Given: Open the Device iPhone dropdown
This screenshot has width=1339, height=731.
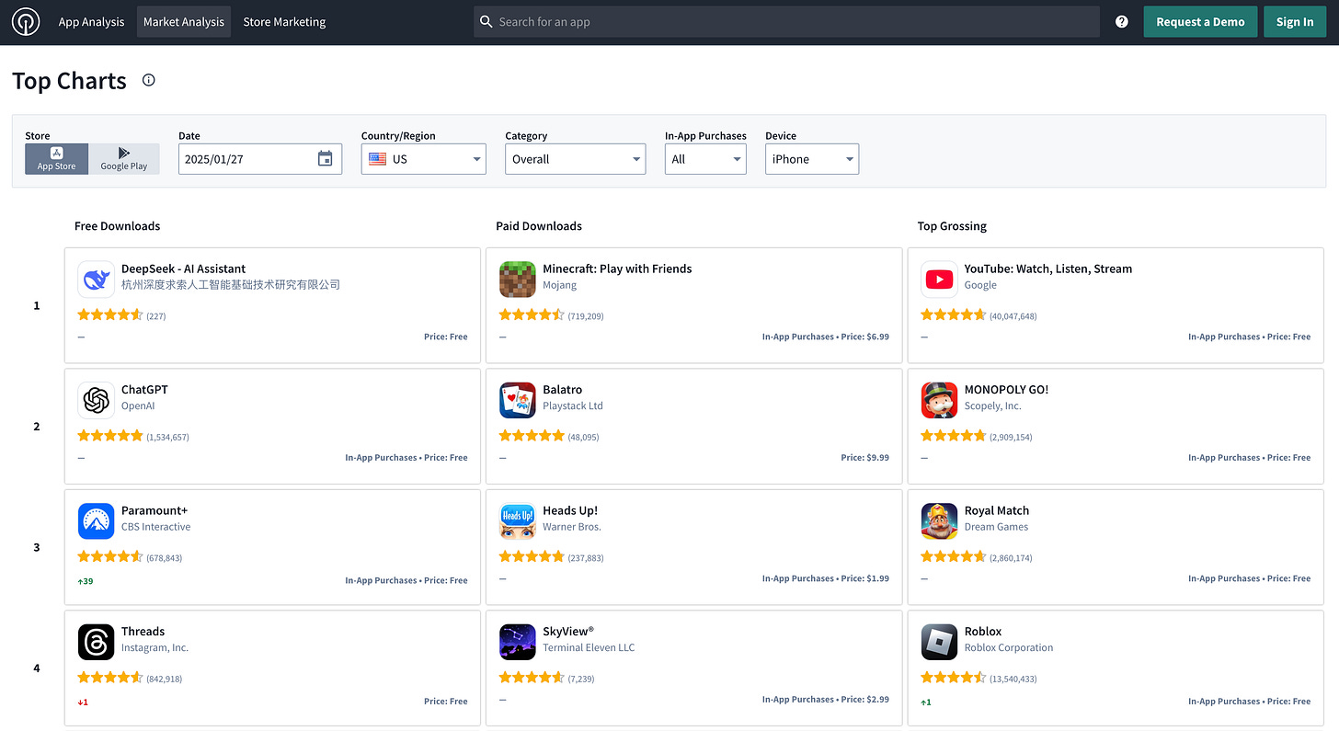Looking at the screenshot, I should pos(812,159).
